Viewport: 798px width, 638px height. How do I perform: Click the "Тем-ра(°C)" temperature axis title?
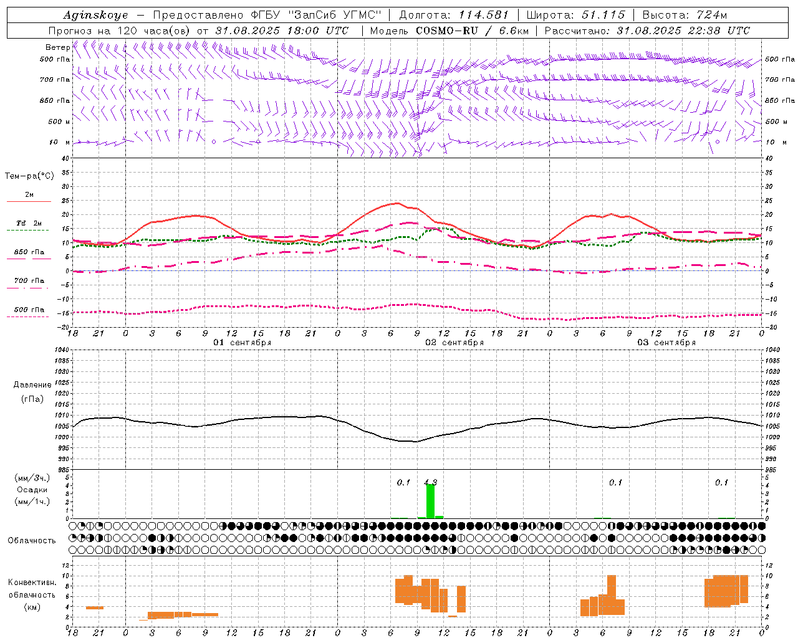pyautogui.click(x=29, y=176)
